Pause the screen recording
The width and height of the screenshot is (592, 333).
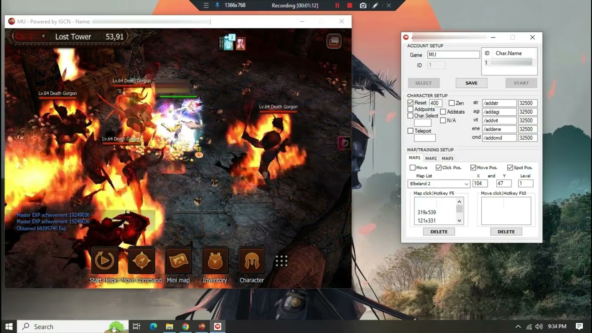[337, 6]
